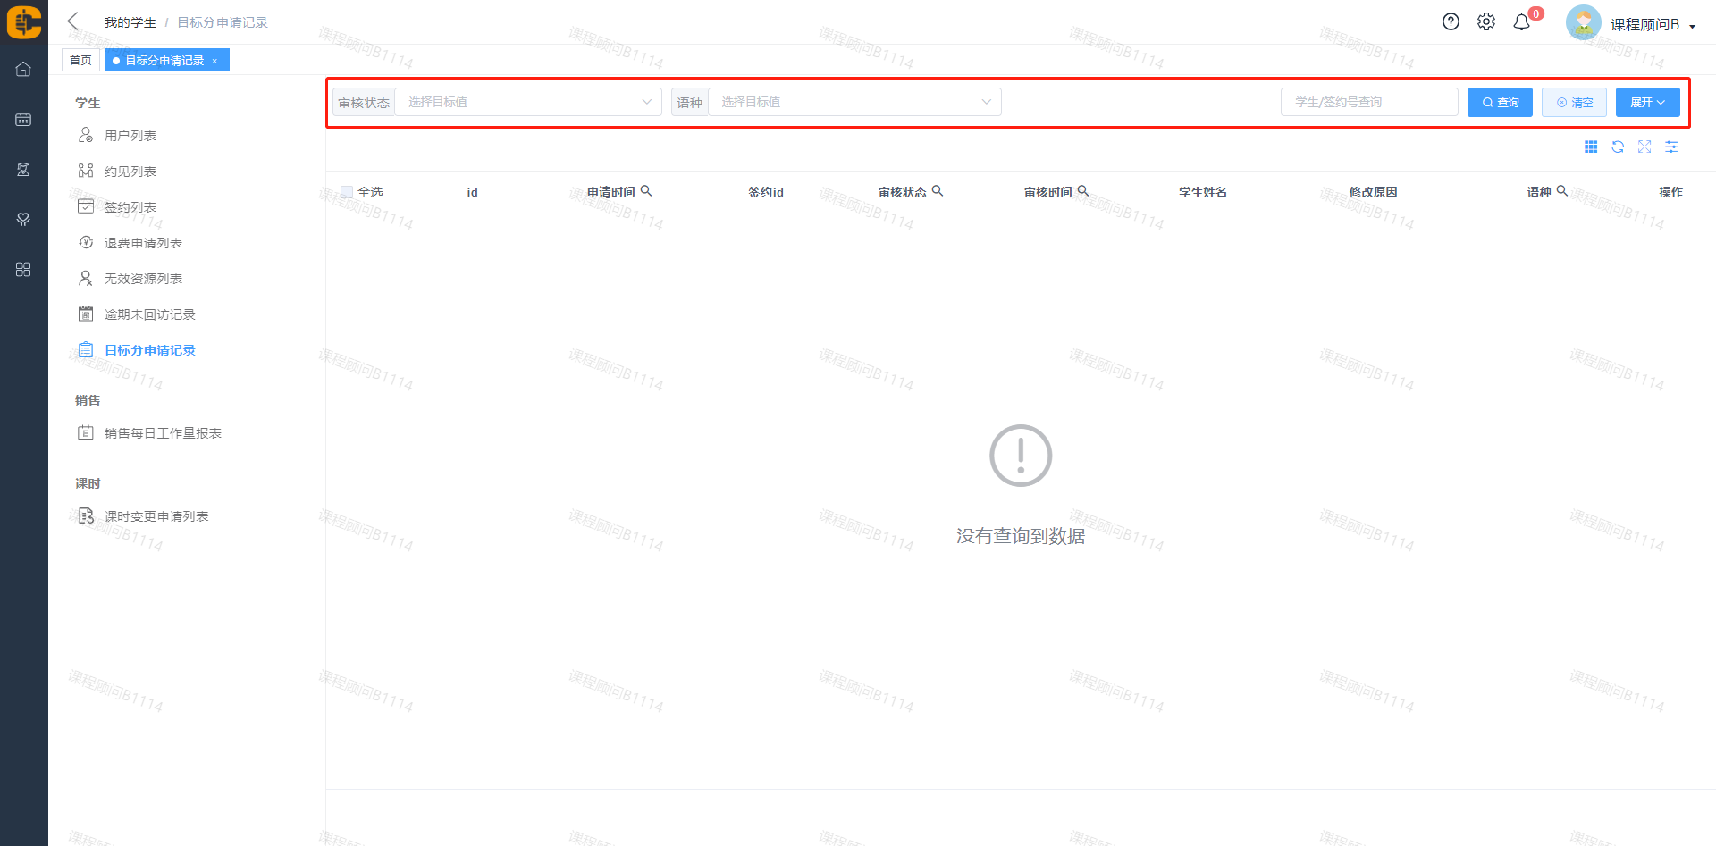Open the 审核状态 dropdown
The image size is (1716, 846).
[x=527, y=103]
